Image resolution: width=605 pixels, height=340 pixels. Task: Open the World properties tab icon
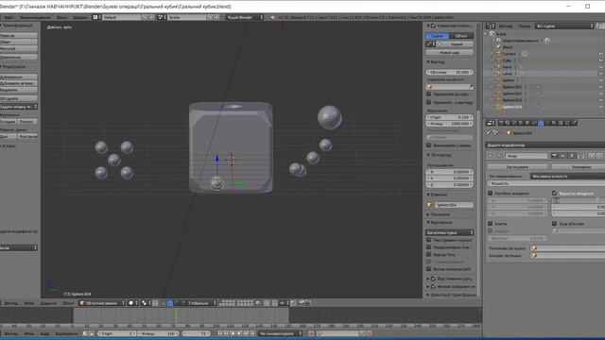pos(521,123)
